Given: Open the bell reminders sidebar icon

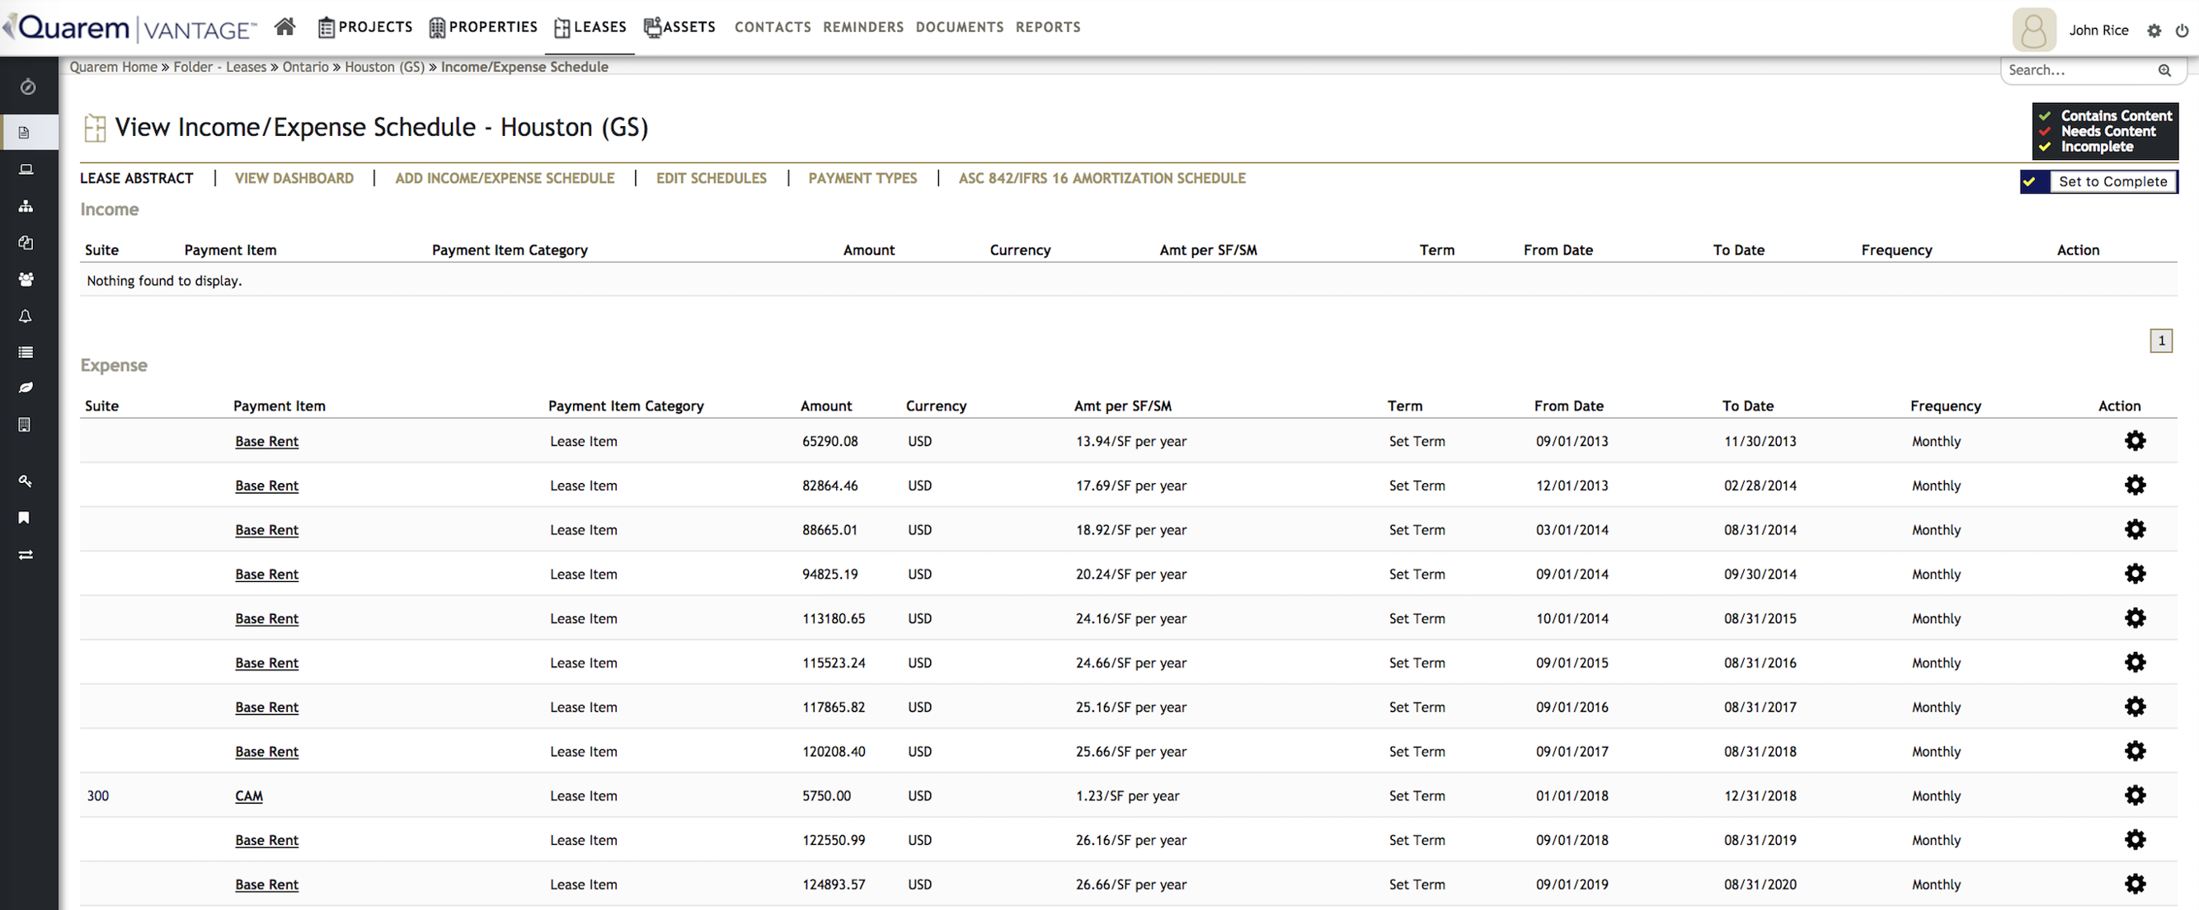Looking at the screenshot, I should point(26,316).
